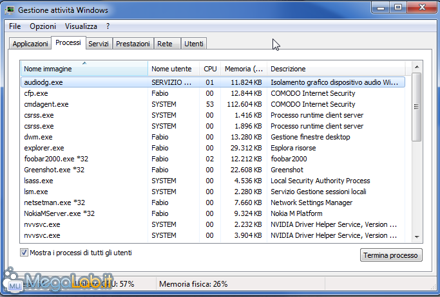Select the netsetman.exe *32 process
440x297 pixels.
(x=213, y=203)
